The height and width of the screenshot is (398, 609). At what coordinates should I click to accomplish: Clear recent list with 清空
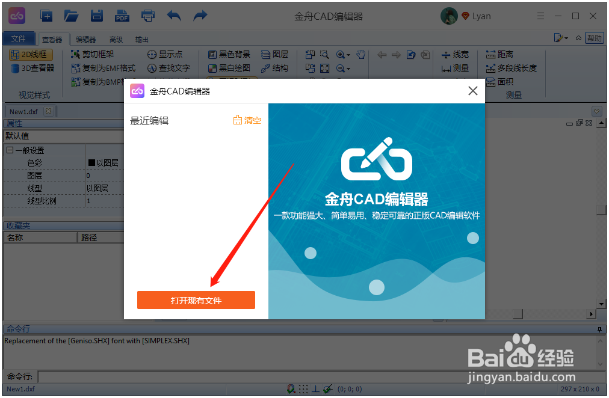point(247,120)
